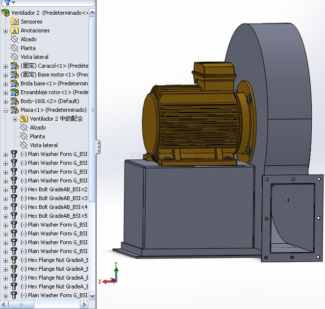The height and width of the screenshot is (309, 325).
Task: Select the Ensamblaje rotor<1> subassembly icon
Action: point(15,92)
